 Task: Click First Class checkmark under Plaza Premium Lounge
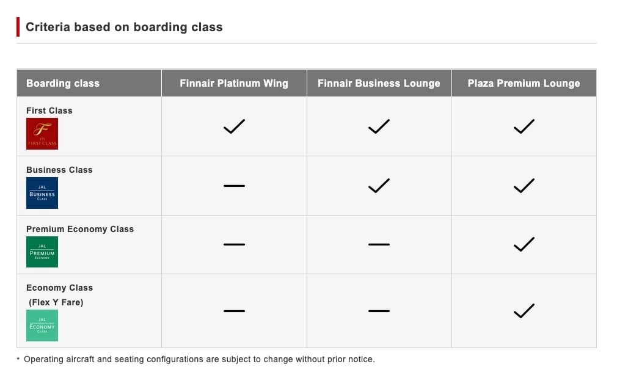[x=524, y=126]
